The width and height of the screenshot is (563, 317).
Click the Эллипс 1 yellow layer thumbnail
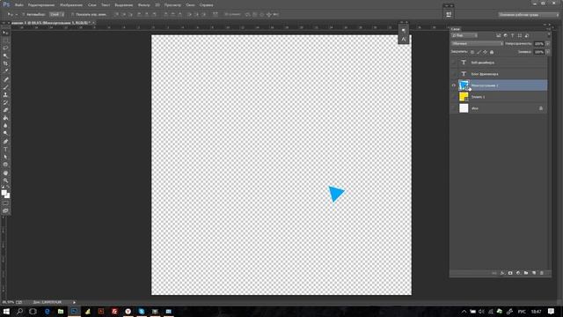click(464, 97)
